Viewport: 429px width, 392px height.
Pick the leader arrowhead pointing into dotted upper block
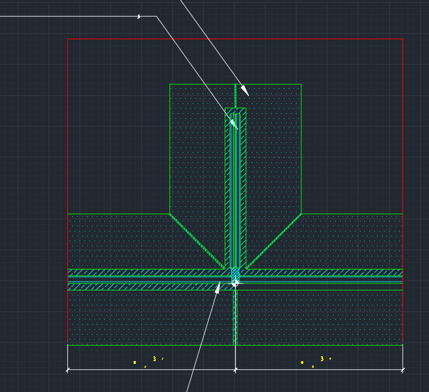(245, 91)
